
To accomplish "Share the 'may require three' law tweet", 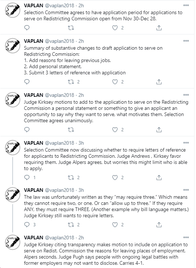I will (159, 224).
